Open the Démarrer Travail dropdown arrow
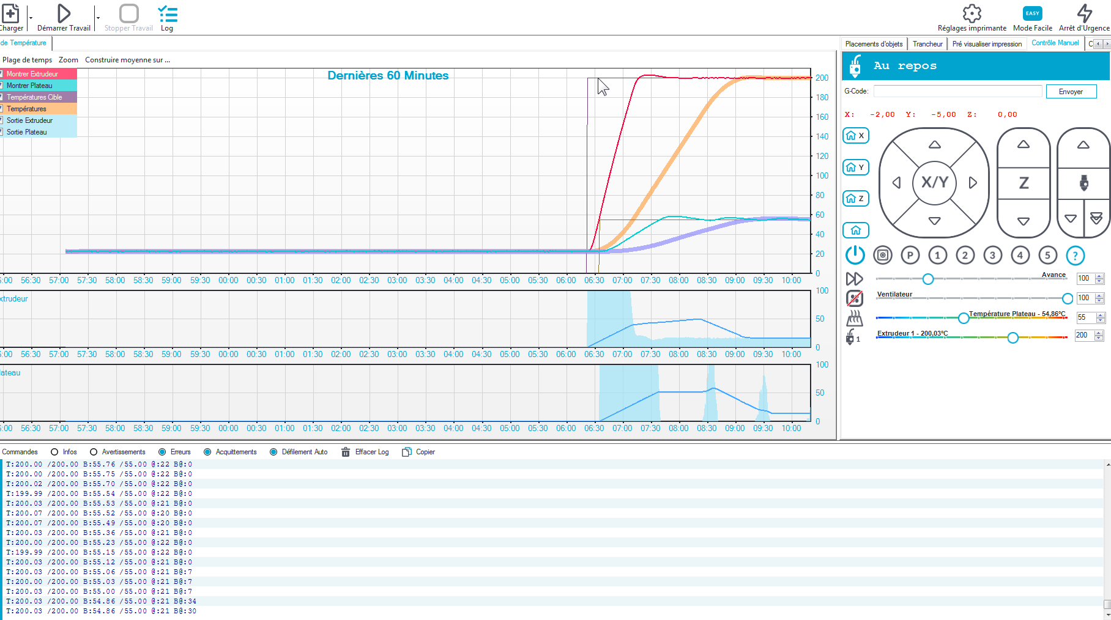The width and height of the screenshot is (1111, 620). pyautogui.click(x=98, y=18)
